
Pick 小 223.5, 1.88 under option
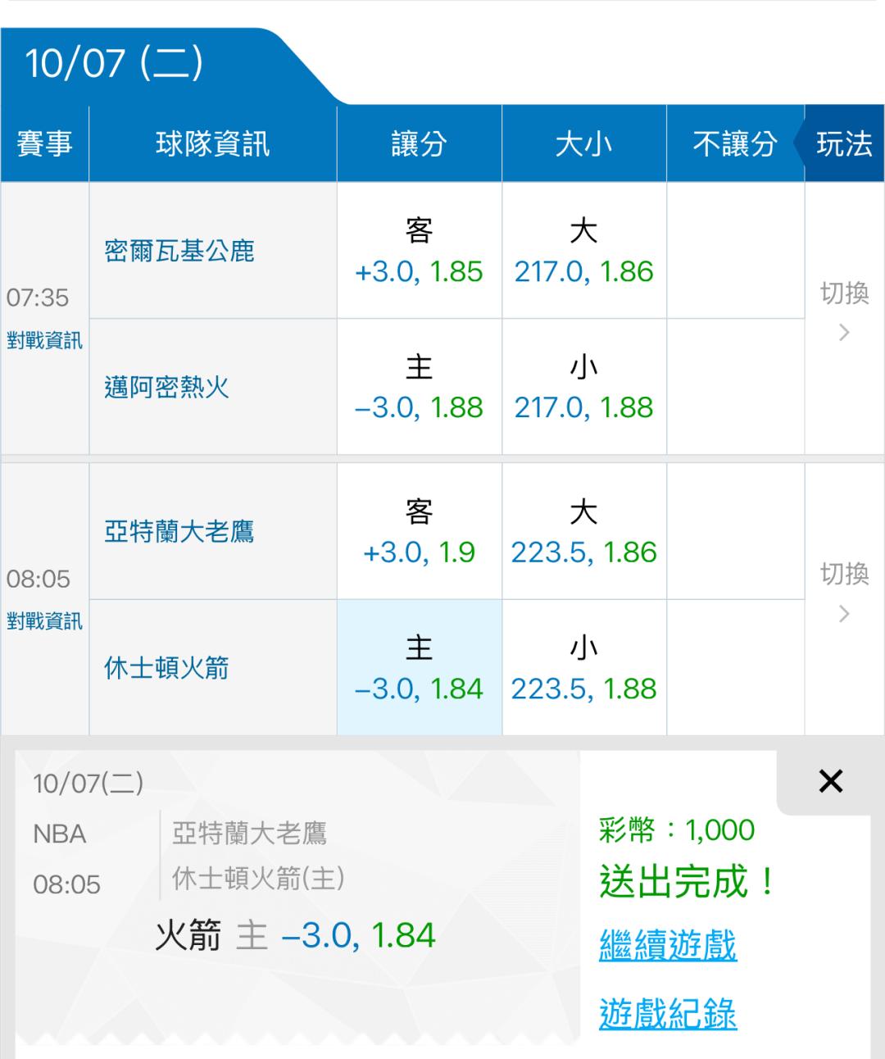(x=583, y=668)
